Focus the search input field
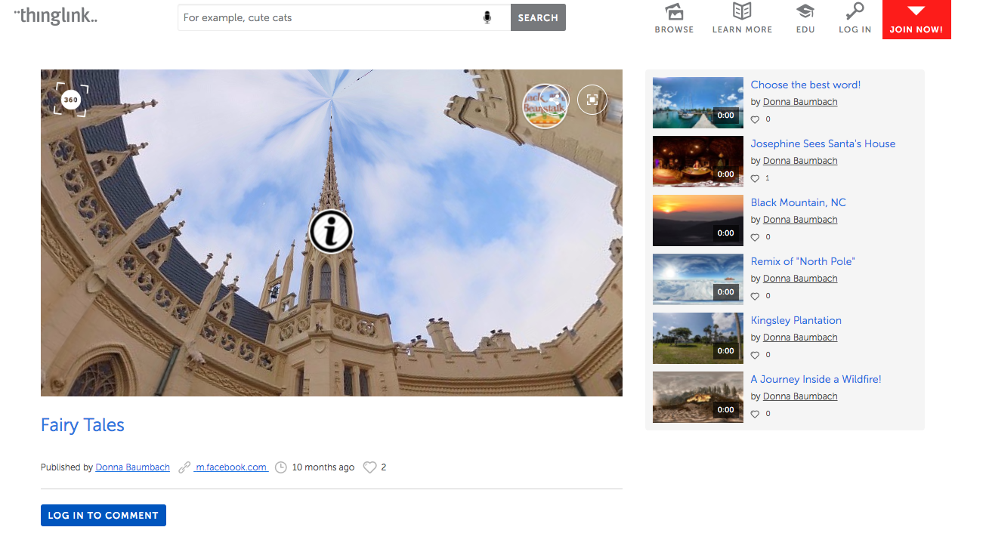 pos(329,17)
